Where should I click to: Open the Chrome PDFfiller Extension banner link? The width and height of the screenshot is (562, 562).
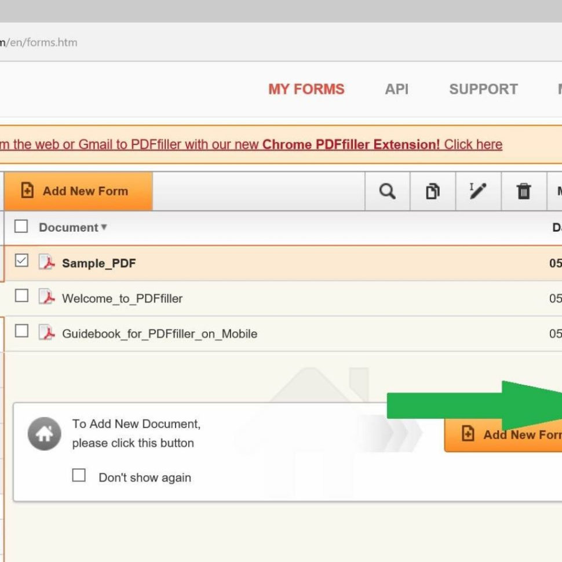coord(251,144)
